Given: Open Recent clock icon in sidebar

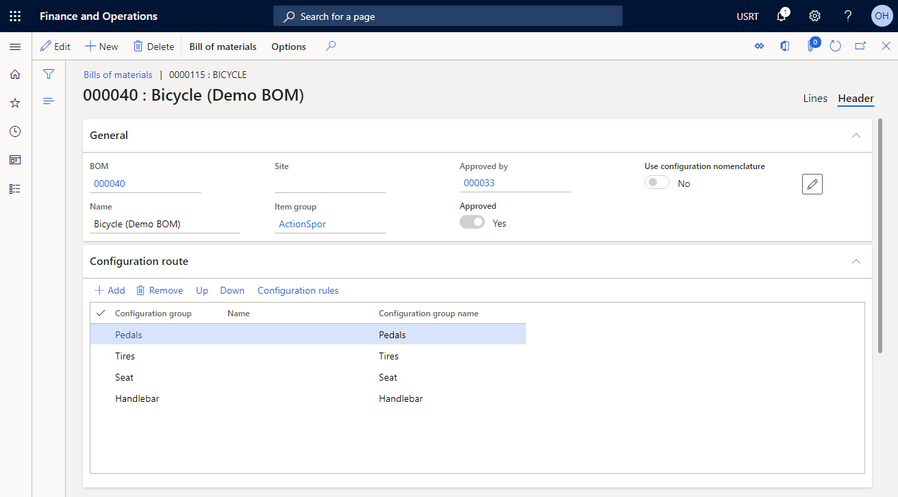Looking at the screenshot, I should pyautogui.click(x=15, y=131).
